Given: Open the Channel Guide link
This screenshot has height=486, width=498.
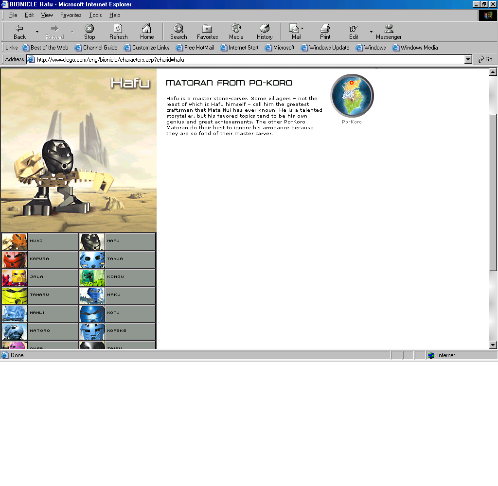Looking at the screenshot, I should pyautogui.click(x=96, y=48).
